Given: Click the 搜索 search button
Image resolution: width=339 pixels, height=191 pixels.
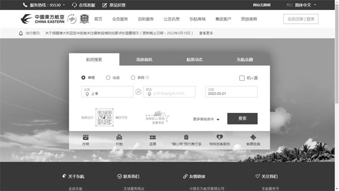Looking at the screenshot, I should pos(242,119).
